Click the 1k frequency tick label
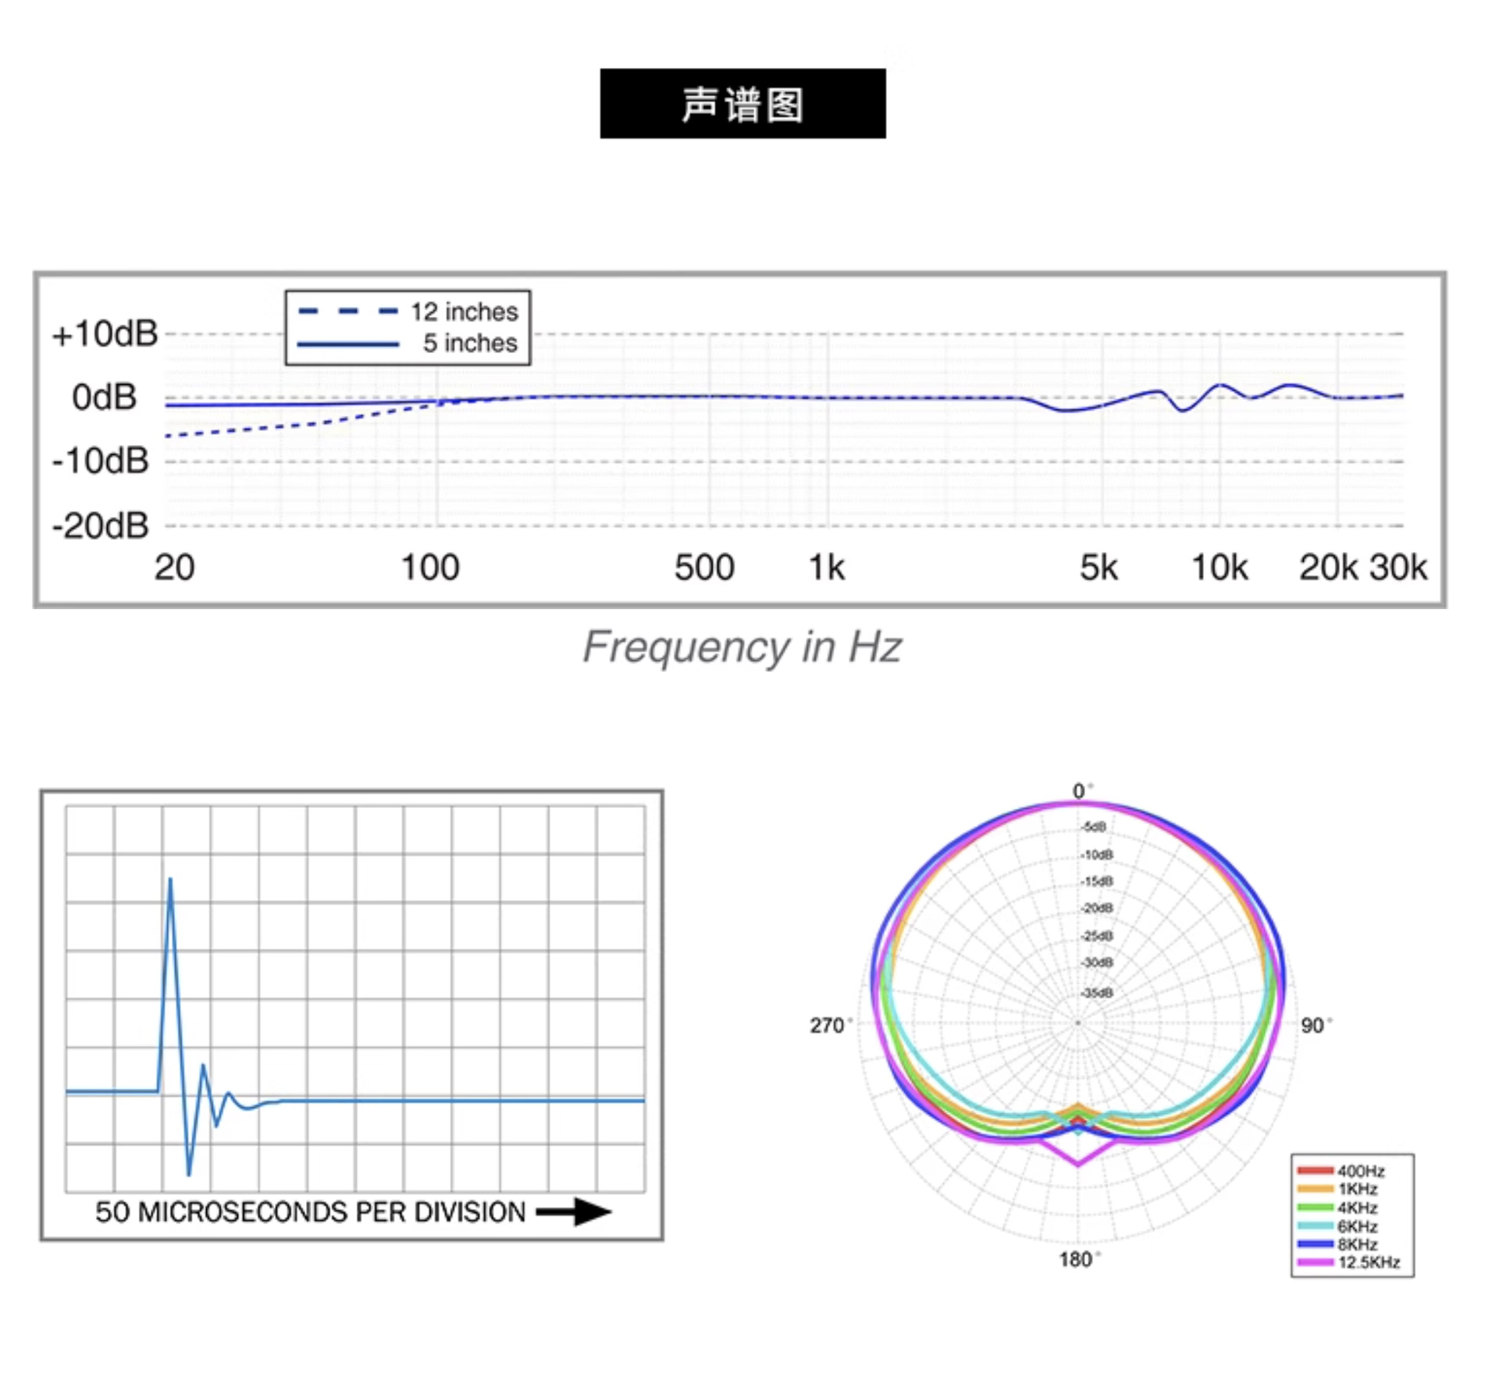1499x1384 pixels. (826, 567)
